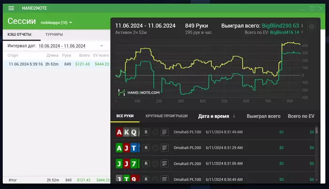The width and height of the screenshot is (329, 189).
Task: Sort sessions by Длина column
Action: point(53,55)
